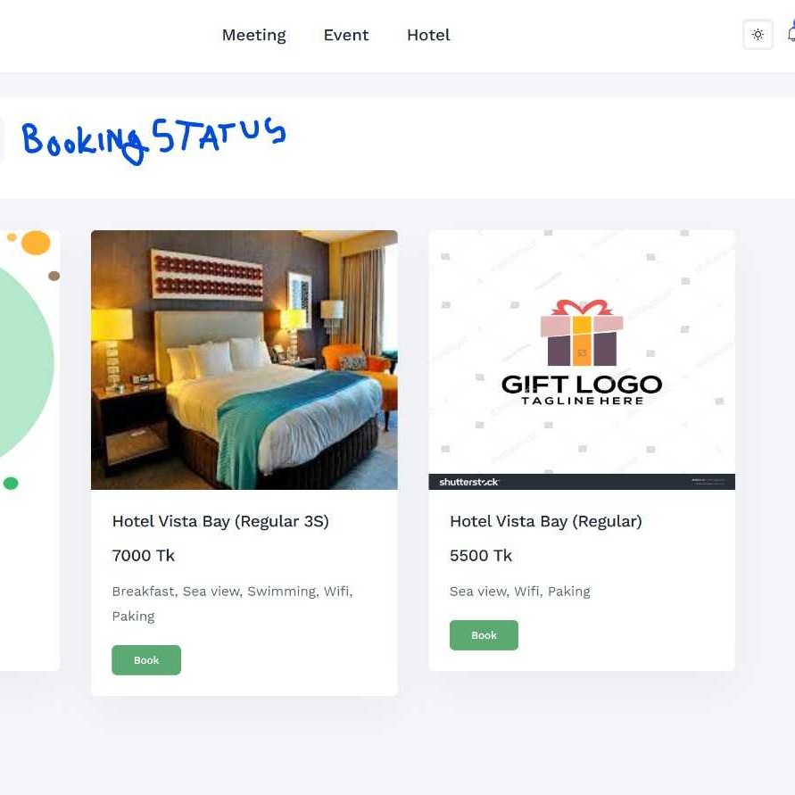Screen dimensions: 795x795
Task: Book the 5500 Tk Regular room
Action: (484, 634)
